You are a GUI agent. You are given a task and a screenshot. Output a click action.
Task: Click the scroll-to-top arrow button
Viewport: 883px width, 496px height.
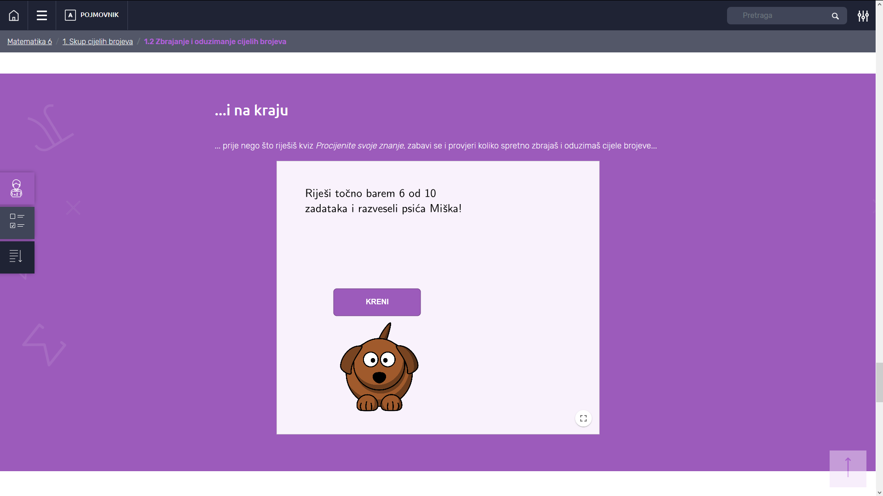click(848, 468)
